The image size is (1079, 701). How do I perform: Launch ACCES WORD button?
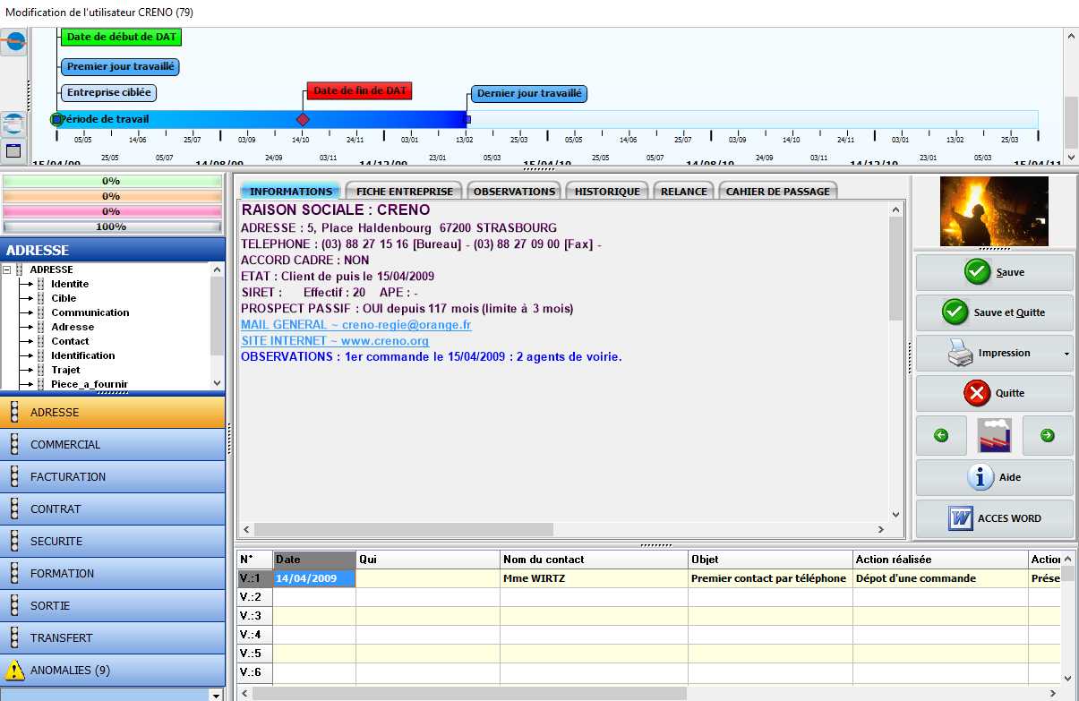coord(994,517)
